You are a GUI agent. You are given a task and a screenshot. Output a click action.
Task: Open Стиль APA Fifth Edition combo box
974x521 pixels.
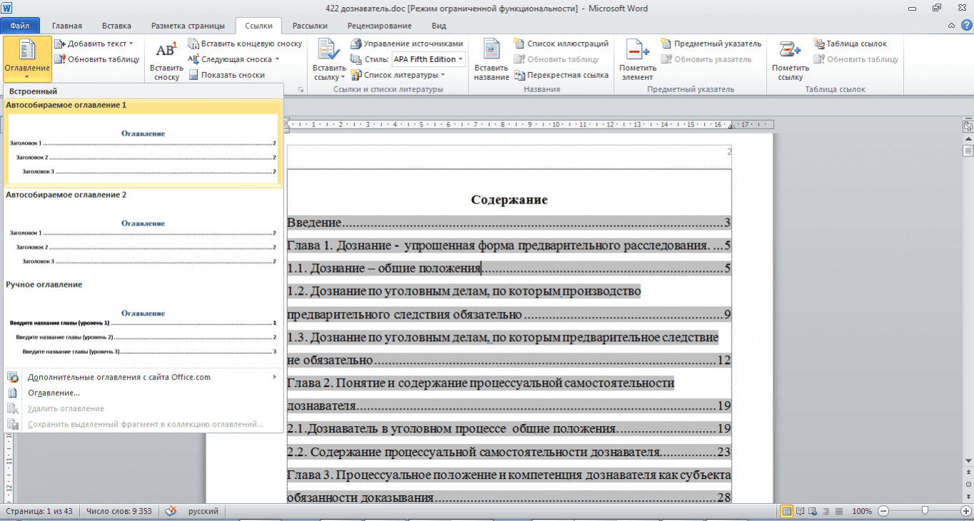click(428, 59)
